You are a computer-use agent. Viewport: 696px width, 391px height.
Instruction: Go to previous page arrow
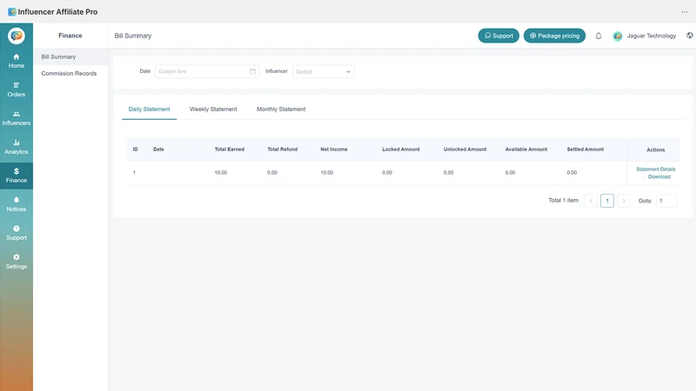point(591,201)
